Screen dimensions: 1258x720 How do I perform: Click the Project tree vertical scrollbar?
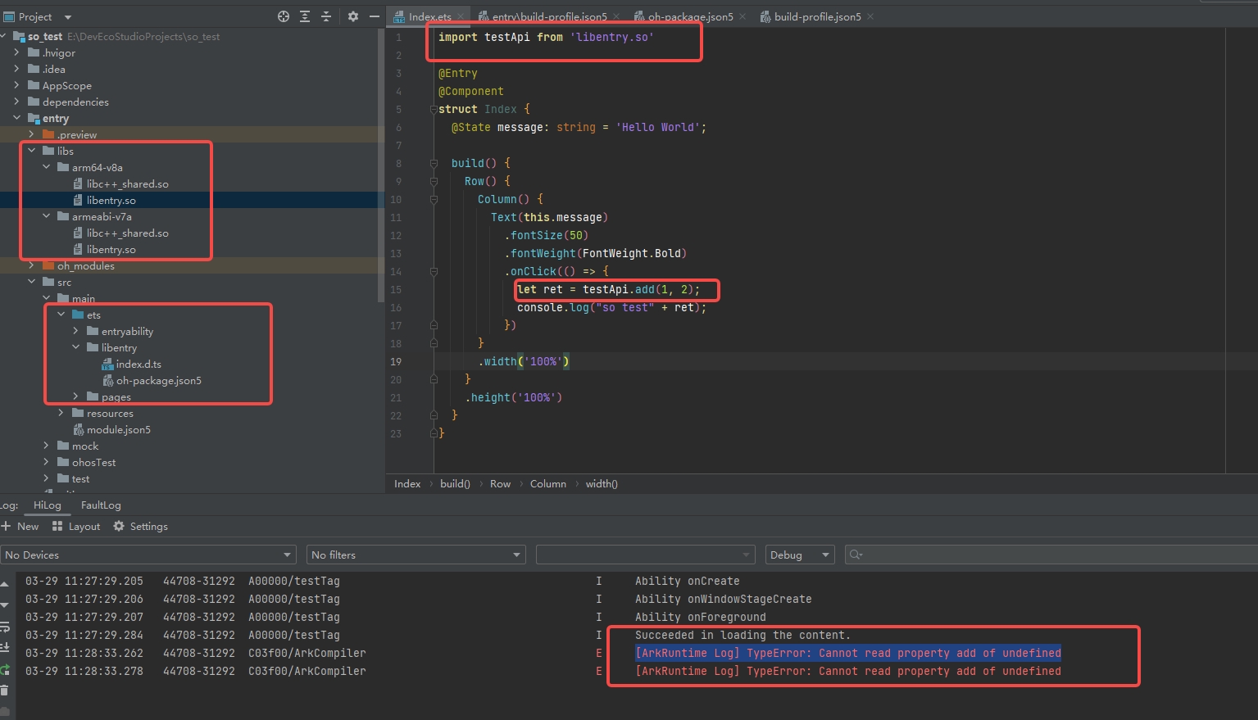click(380, 164)
